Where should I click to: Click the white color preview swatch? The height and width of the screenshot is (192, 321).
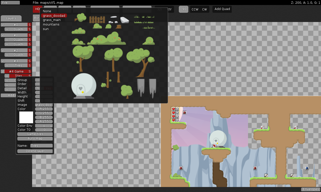pos(26,117)
